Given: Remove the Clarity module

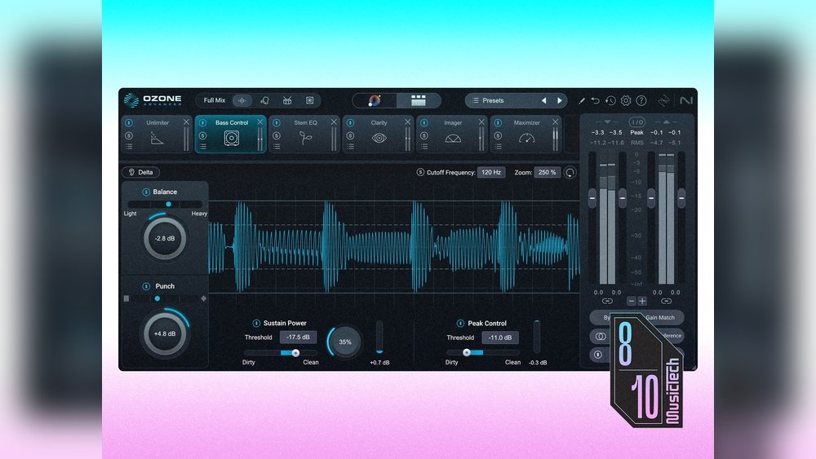Looking at the screenshot, I should 407,122.
